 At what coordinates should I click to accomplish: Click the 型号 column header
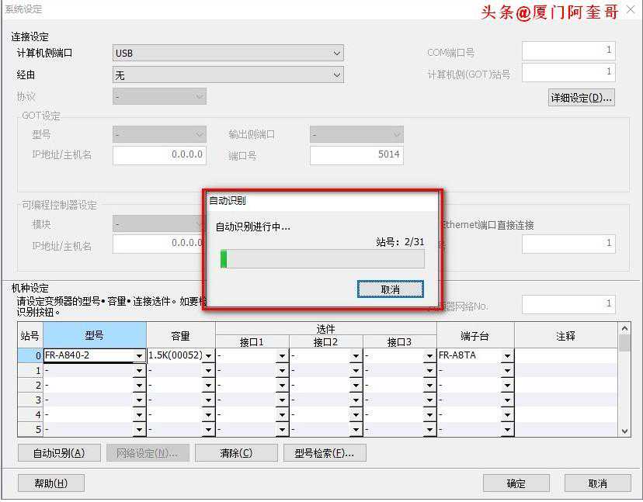94,335
